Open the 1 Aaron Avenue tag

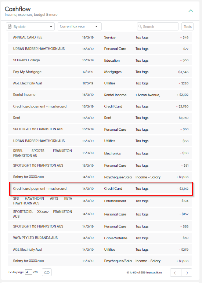point(148,95)
